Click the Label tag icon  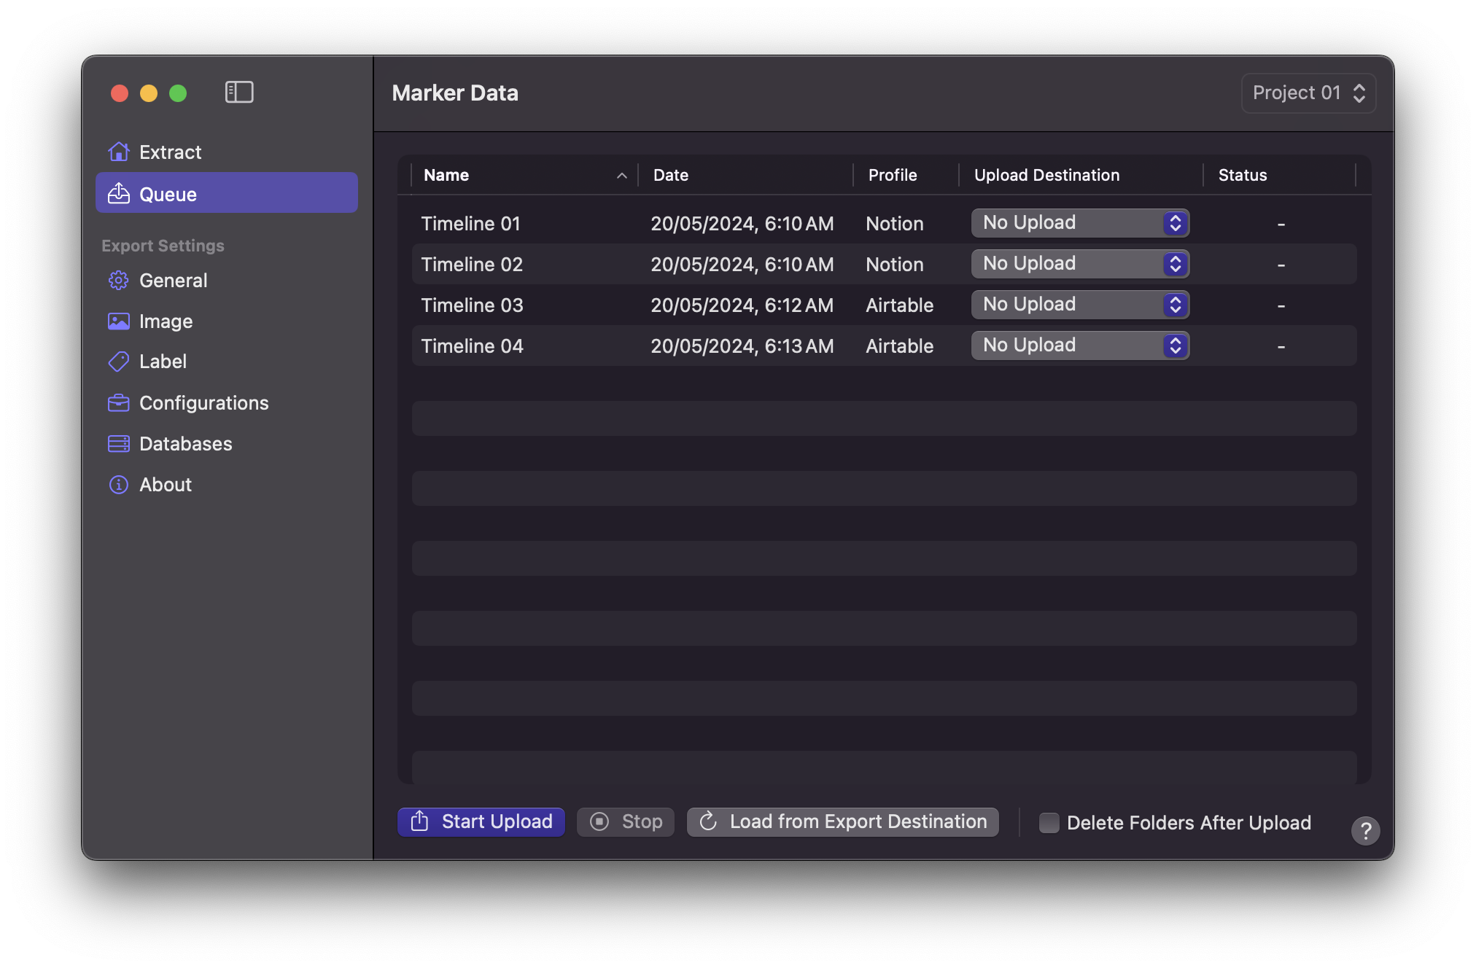pos(118,362)
